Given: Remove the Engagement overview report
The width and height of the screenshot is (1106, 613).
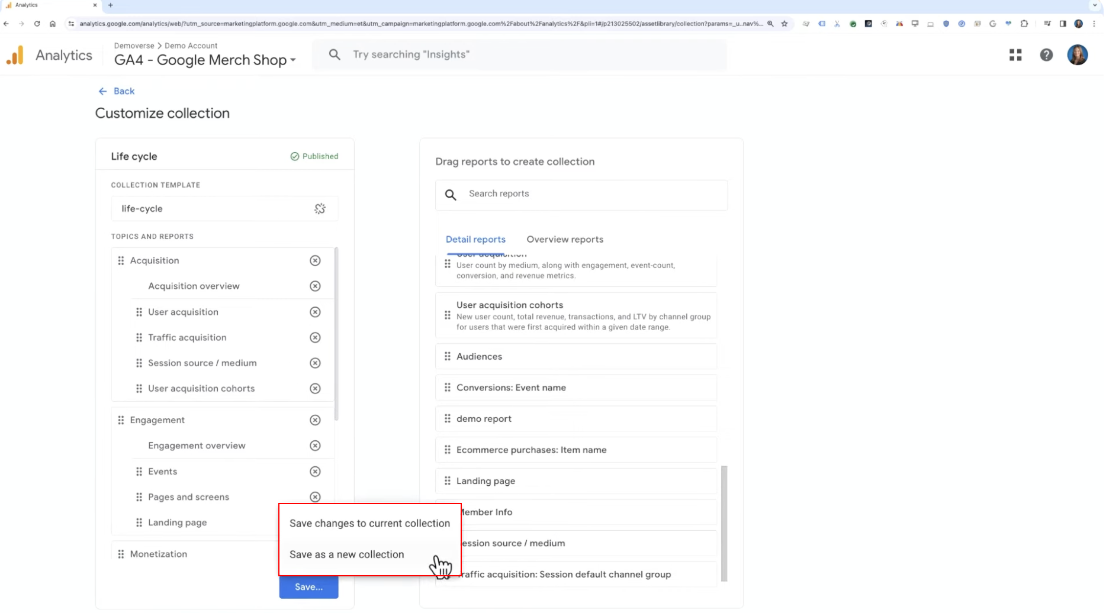Looking at the screenshot, I should [316, 446].
